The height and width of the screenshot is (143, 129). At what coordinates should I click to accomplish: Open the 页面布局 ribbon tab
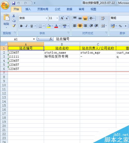[43, 9]
